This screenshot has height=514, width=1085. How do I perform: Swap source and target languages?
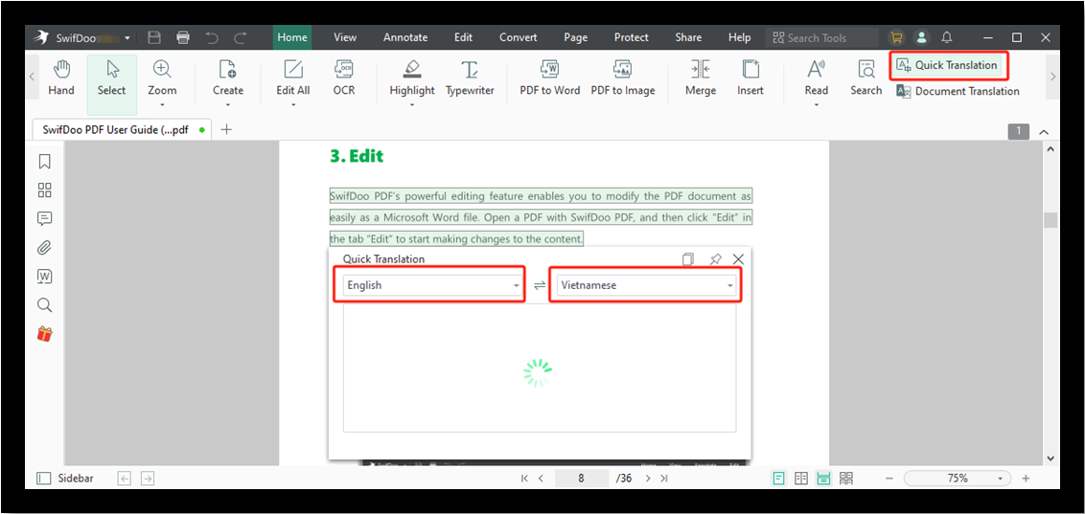click(x=539, y=285)
